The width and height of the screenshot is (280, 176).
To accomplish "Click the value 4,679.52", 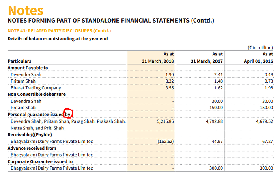I will point(262,121).
